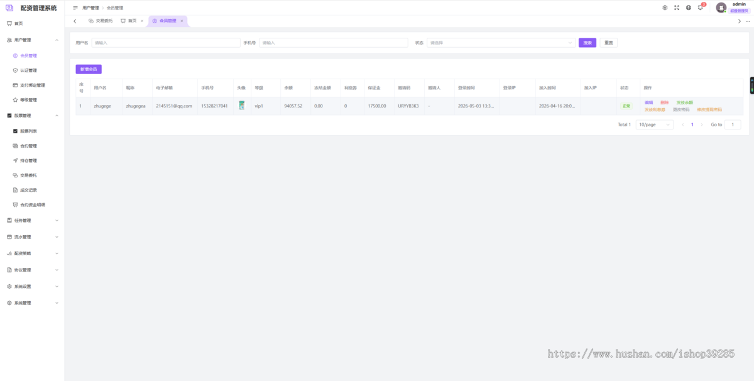Screen dimensions: 754x381
Task: Open the 状态 select dropdown
Action: pyautogui.click(x=501, y=43)
